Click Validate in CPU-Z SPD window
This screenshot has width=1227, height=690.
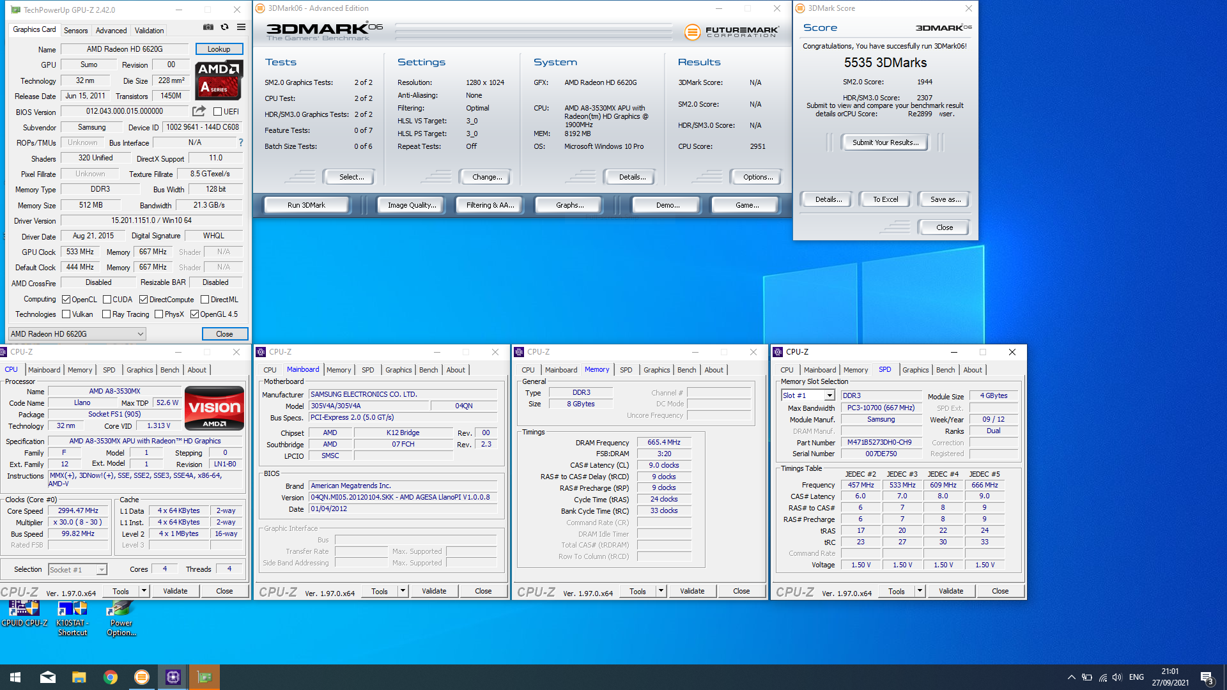tap(950, 591)
